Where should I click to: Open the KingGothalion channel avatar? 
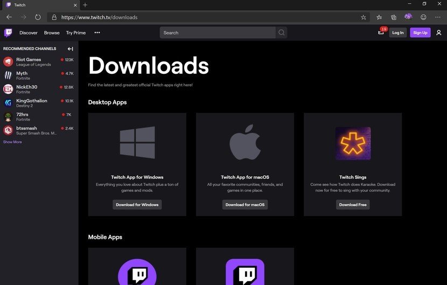[8, 103]
